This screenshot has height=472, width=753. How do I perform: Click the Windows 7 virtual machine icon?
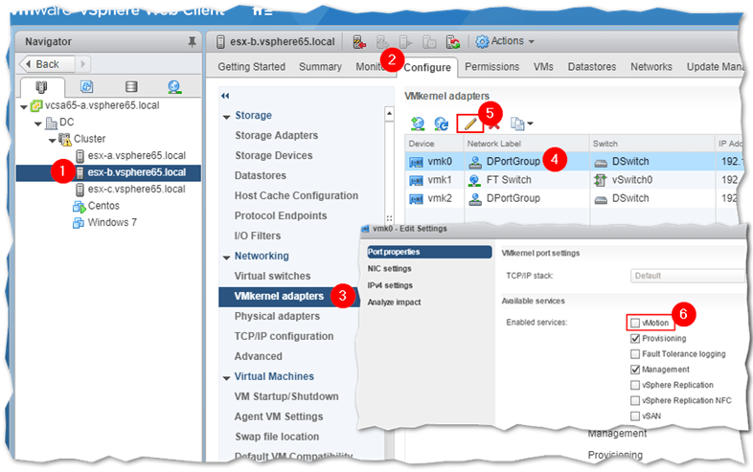click(x=79, y=223)
